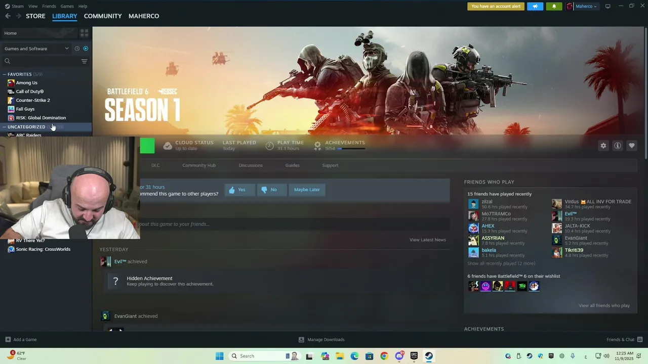This screenshot has width=648, height=364.
Task: Click the Hidden Achievement question-mark tile
Action: click(115, 282)
